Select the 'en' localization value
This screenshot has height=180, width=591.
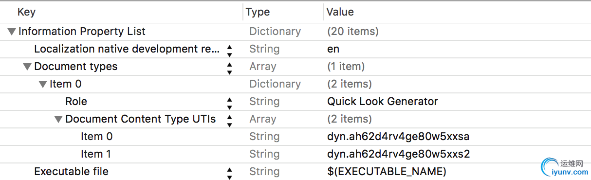[x=333, y=49]
